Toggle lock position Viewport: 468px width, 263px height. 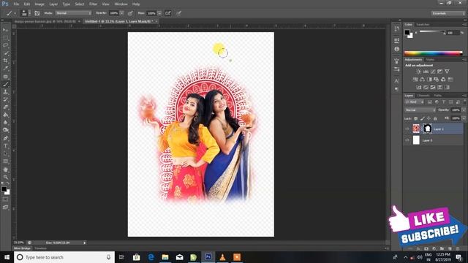[x=429, y=118]
